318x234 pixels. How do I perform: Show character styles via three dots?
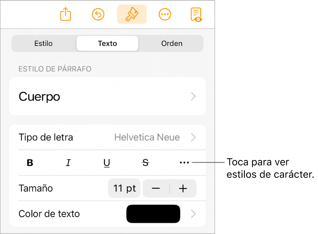click(x=184, y=163)
